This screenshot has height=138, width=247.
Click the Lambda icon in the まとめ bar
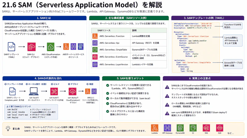[x=155, y=128]
